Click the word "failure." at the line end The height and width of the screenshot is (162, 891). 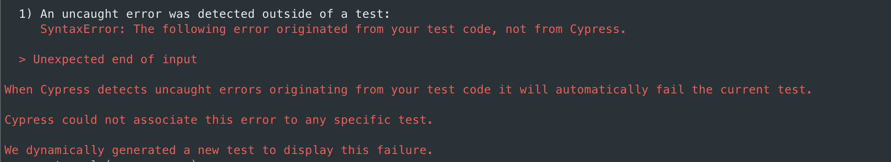[x=405, y=150]
